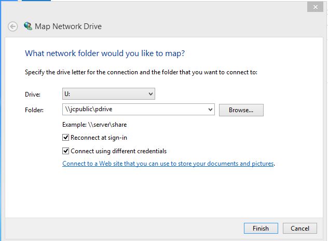This screenshot has width=328, height=241.
Task: Click the Map Network Drive title text
Action: tap(68, 26)
